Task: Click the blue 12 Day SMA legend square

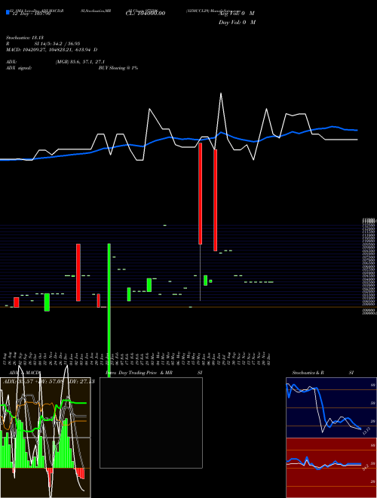Action: 8,12
